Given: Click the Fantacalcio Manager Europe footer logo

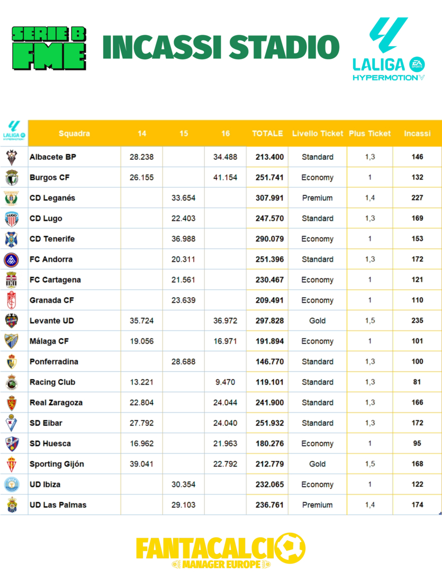Looking at the screenshot, I should click(x=220, y=551).
